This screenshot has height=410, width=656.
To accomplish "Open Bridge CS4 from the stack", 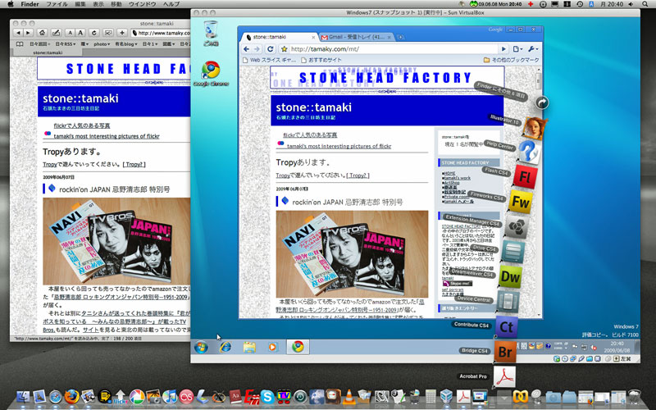I will tap(506, 354).
